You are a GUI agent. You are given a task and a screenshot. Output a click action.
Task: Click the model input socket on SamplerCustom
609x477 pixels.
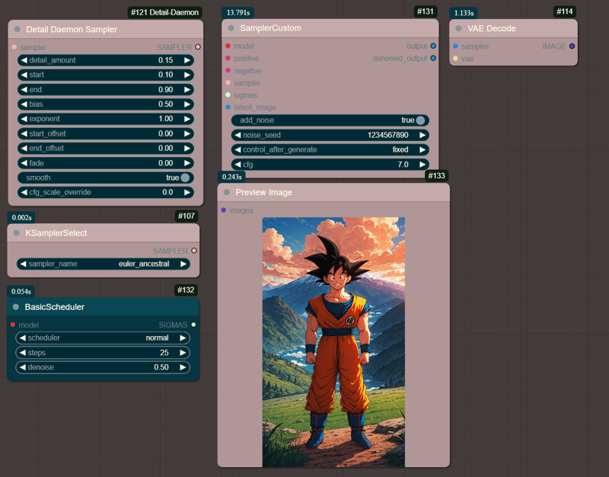228,46
